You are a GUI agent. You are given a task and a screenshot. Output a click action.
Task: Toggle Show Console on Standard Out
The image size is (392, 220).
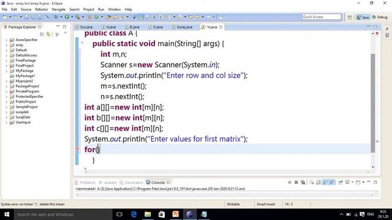[x=325, y=182]
